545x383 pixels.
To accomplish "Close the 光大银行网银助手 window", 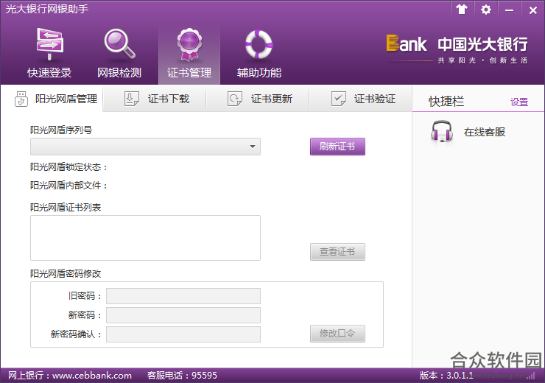I will (x=532, y=10).
